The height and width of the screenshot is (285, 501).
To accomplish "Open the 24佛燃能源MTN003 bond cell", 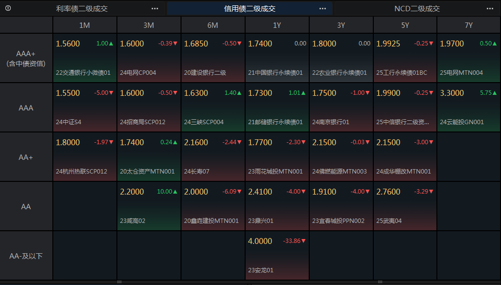I will point(341,157).
